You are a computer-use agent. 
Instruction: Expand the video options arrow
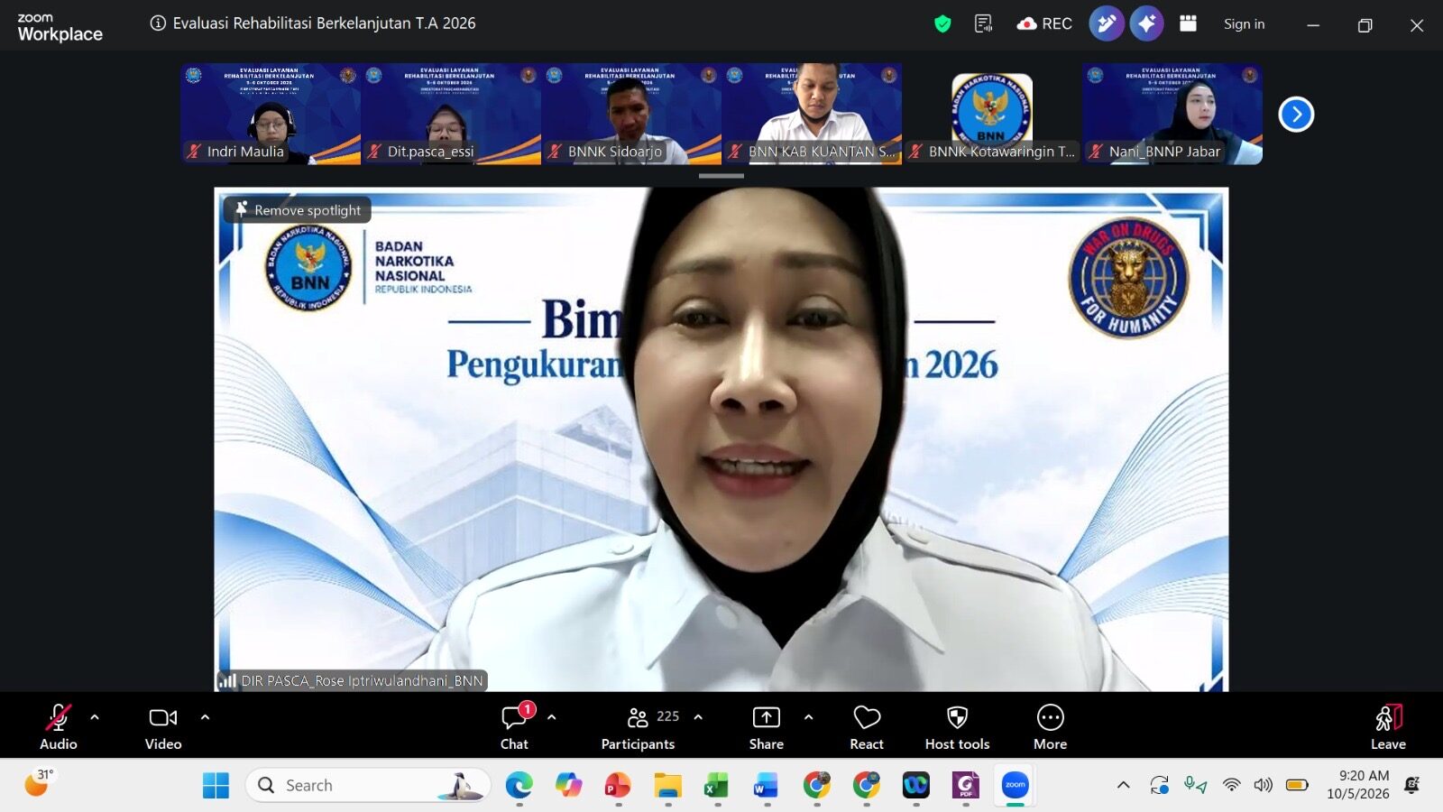pos(205,717)
